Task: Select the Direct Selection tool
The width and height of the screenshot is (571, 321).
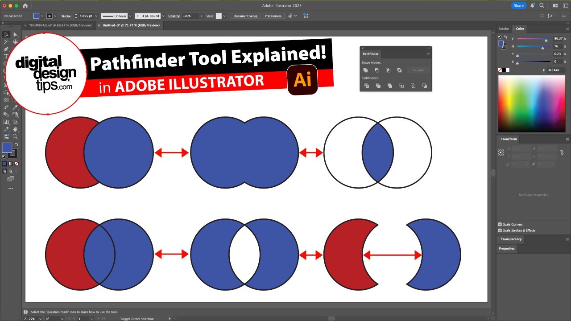Action: click(x=15, y=34)
